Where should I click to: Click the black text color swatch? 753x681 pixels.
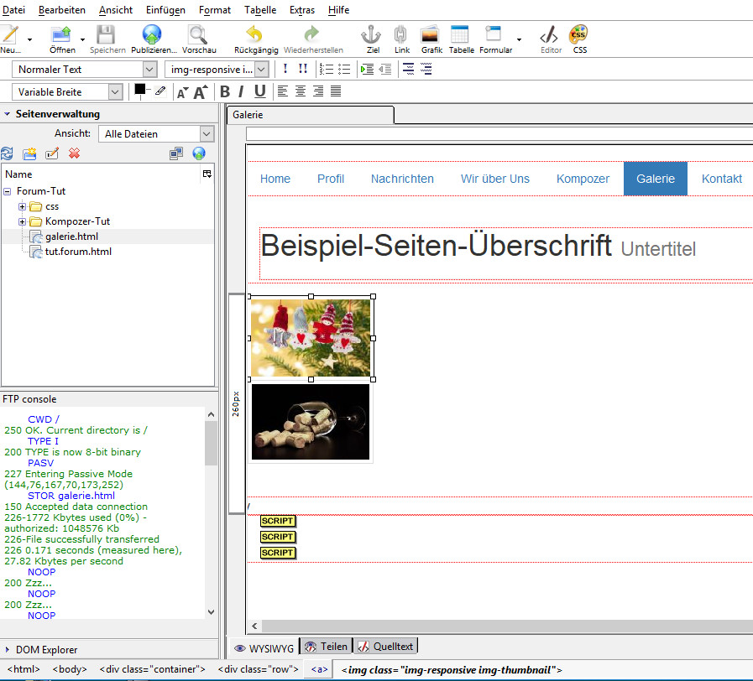[x=139, y=89]
